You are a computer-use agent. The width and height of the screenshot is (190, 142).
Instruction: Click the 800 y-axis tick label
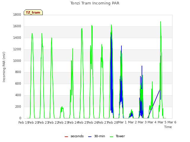coord(18,72)
